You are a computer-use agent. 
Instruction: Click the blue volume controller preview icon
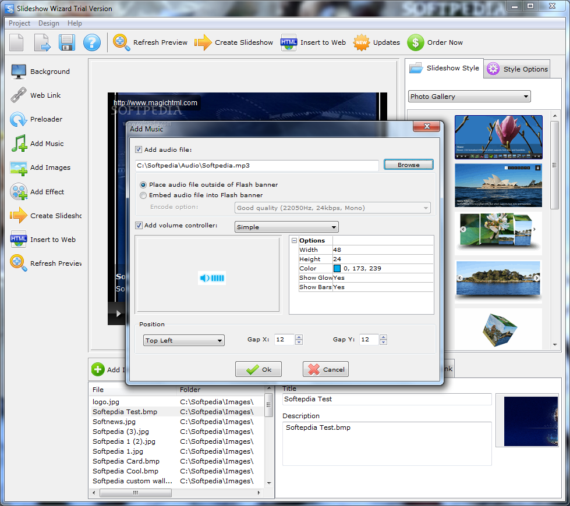coord(212,278)
